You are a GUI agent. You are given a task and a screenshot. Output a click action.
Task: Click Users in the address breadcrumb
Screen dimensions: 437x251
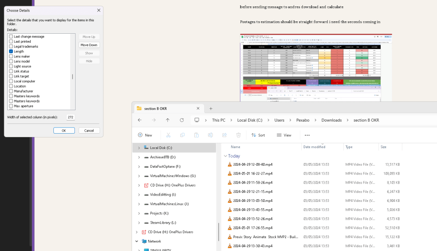pos(279,120)
